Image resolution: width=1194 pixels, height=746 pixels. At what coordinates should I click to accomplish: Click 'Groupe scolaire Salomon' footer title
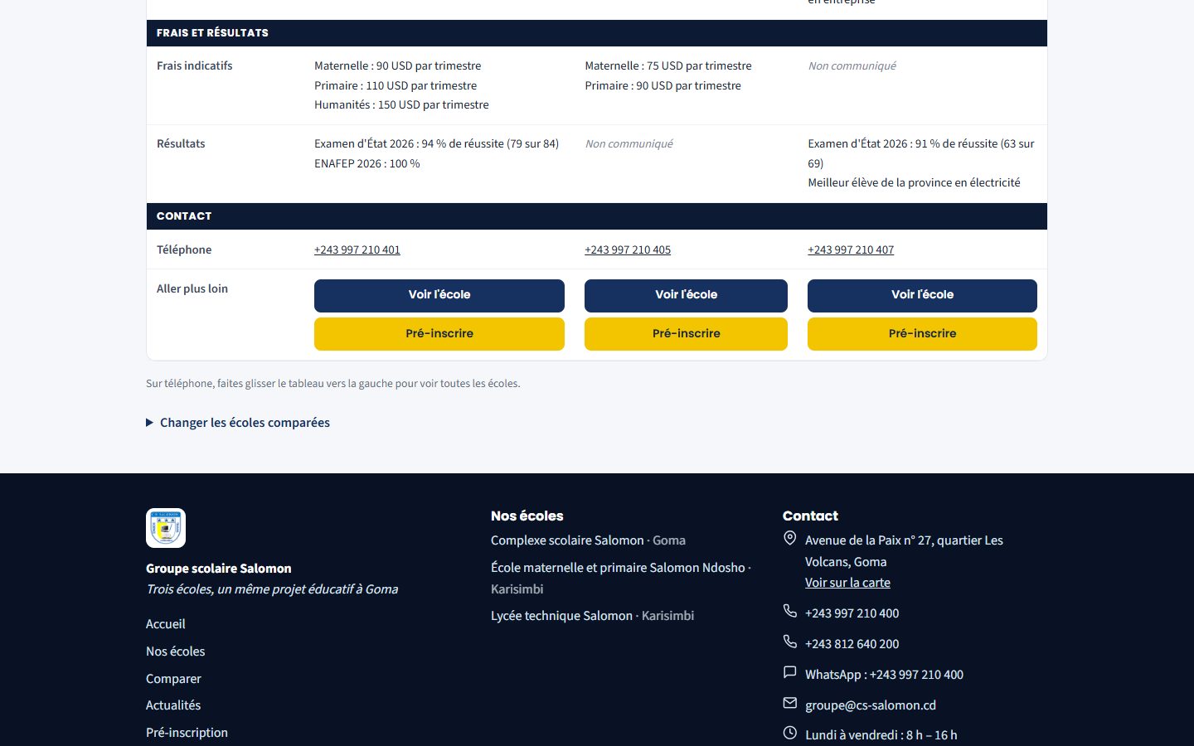coord(219,569)
